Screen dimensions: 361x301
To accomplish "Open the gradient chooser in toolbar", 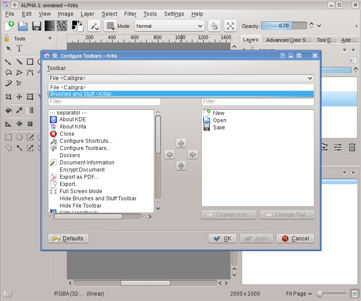I will tap(50, 26).
